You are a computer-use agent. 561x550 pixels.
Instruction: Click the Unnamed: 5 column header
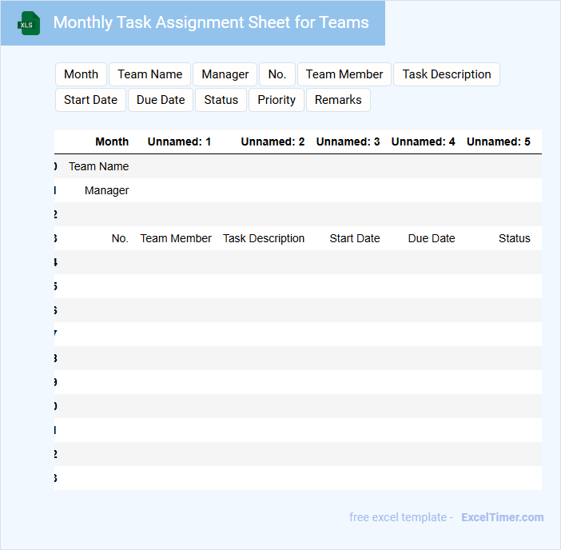pos(498,141)
